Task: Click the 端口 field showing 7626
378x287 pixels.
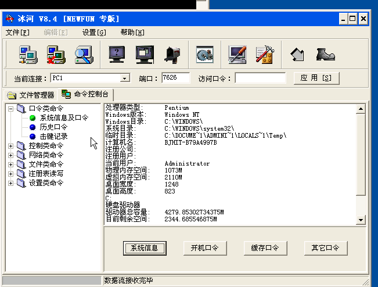Action: pyautogui.click(x=175, y=78)
